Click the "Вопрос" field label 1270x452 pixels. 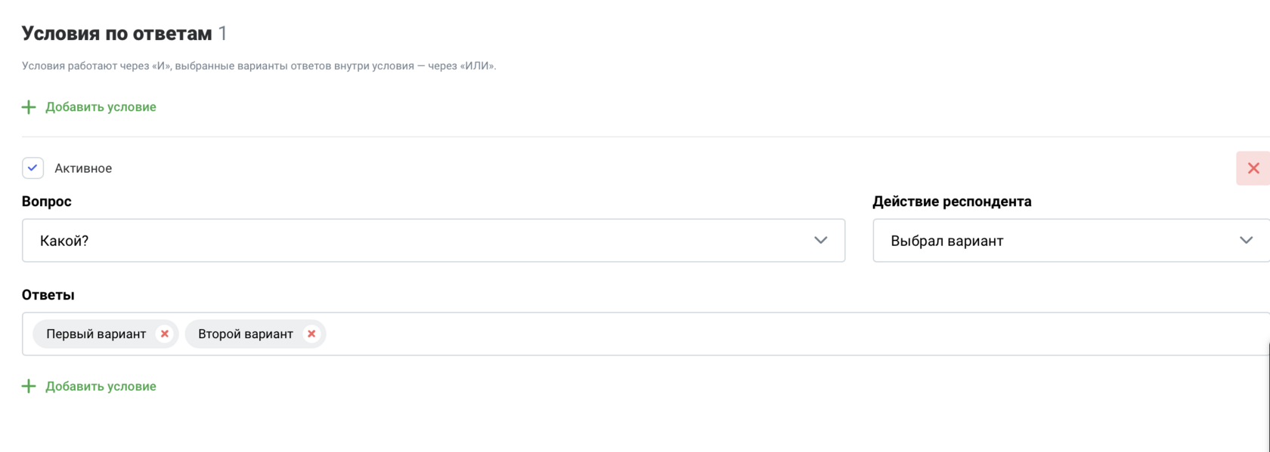(46, 201)
